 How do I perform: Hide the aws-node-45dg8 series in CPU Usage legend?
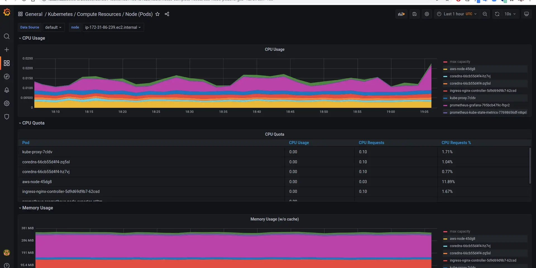462,69
